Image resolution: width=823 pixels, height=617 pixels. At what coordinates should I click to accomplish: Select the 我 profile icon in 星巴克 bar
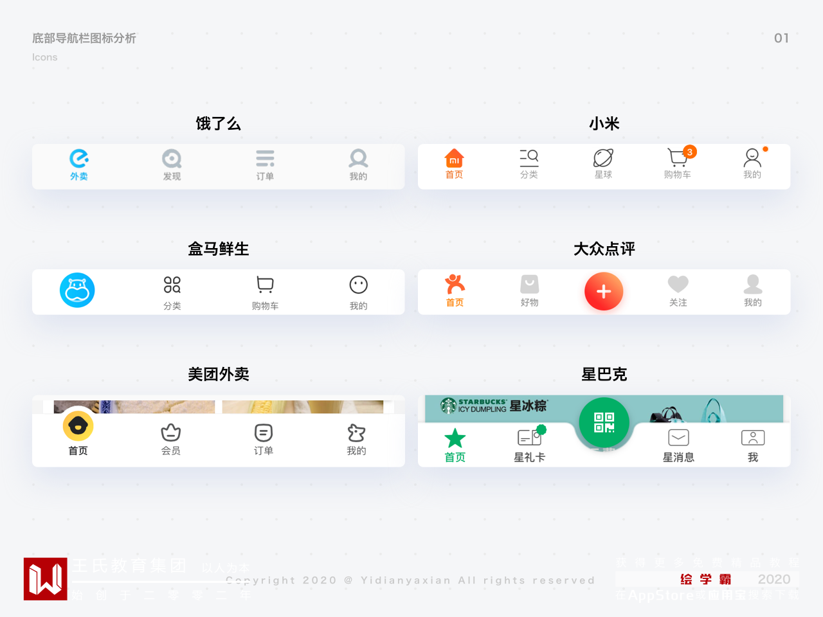click(x=753, y=438)
